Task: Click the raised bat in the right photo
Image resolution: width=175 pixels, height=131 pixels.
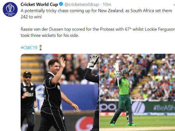Action: pyautogui.click(x=117, y=70)
